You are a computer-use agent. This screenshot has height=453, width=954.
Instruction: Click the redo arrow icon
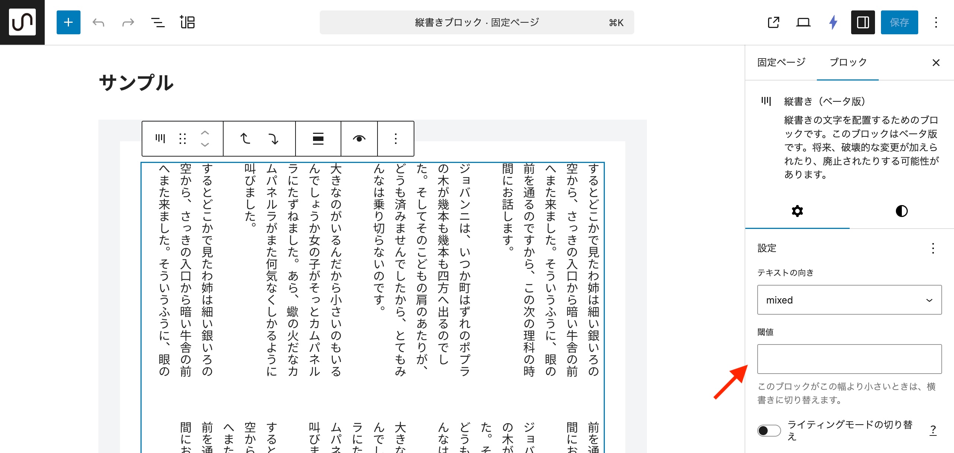[x=128, y=22]
